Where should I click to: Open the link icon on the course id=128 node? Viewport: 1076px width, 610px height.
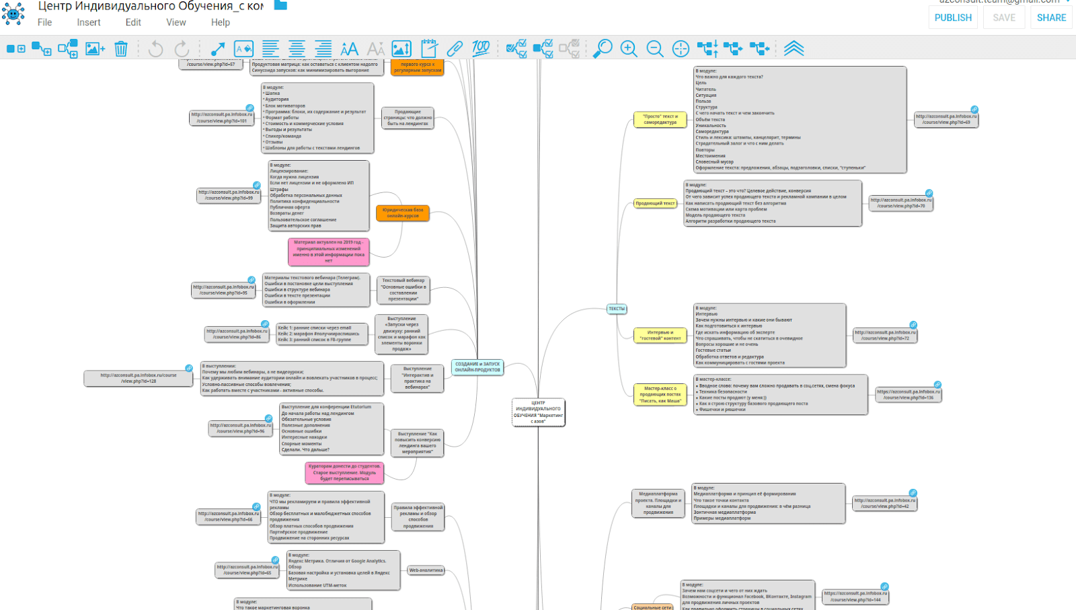pyautogui.click(x=189, y=369)
